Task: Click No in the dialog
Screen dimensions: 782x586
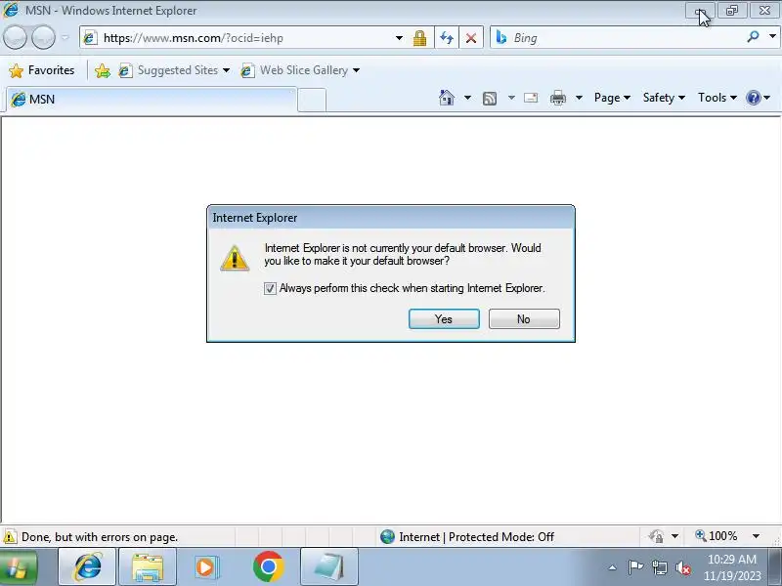Action: pos(524,319)
